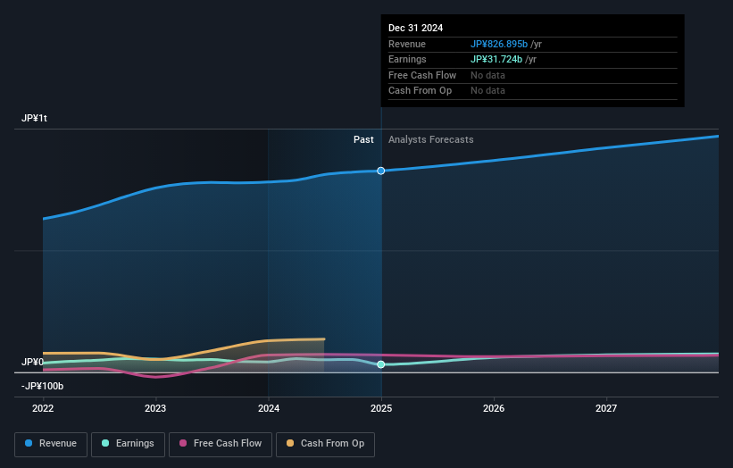Click the pink Free Cash Flow legend dot
Viewport: 733px width, 468px height.
pos(183,443)
